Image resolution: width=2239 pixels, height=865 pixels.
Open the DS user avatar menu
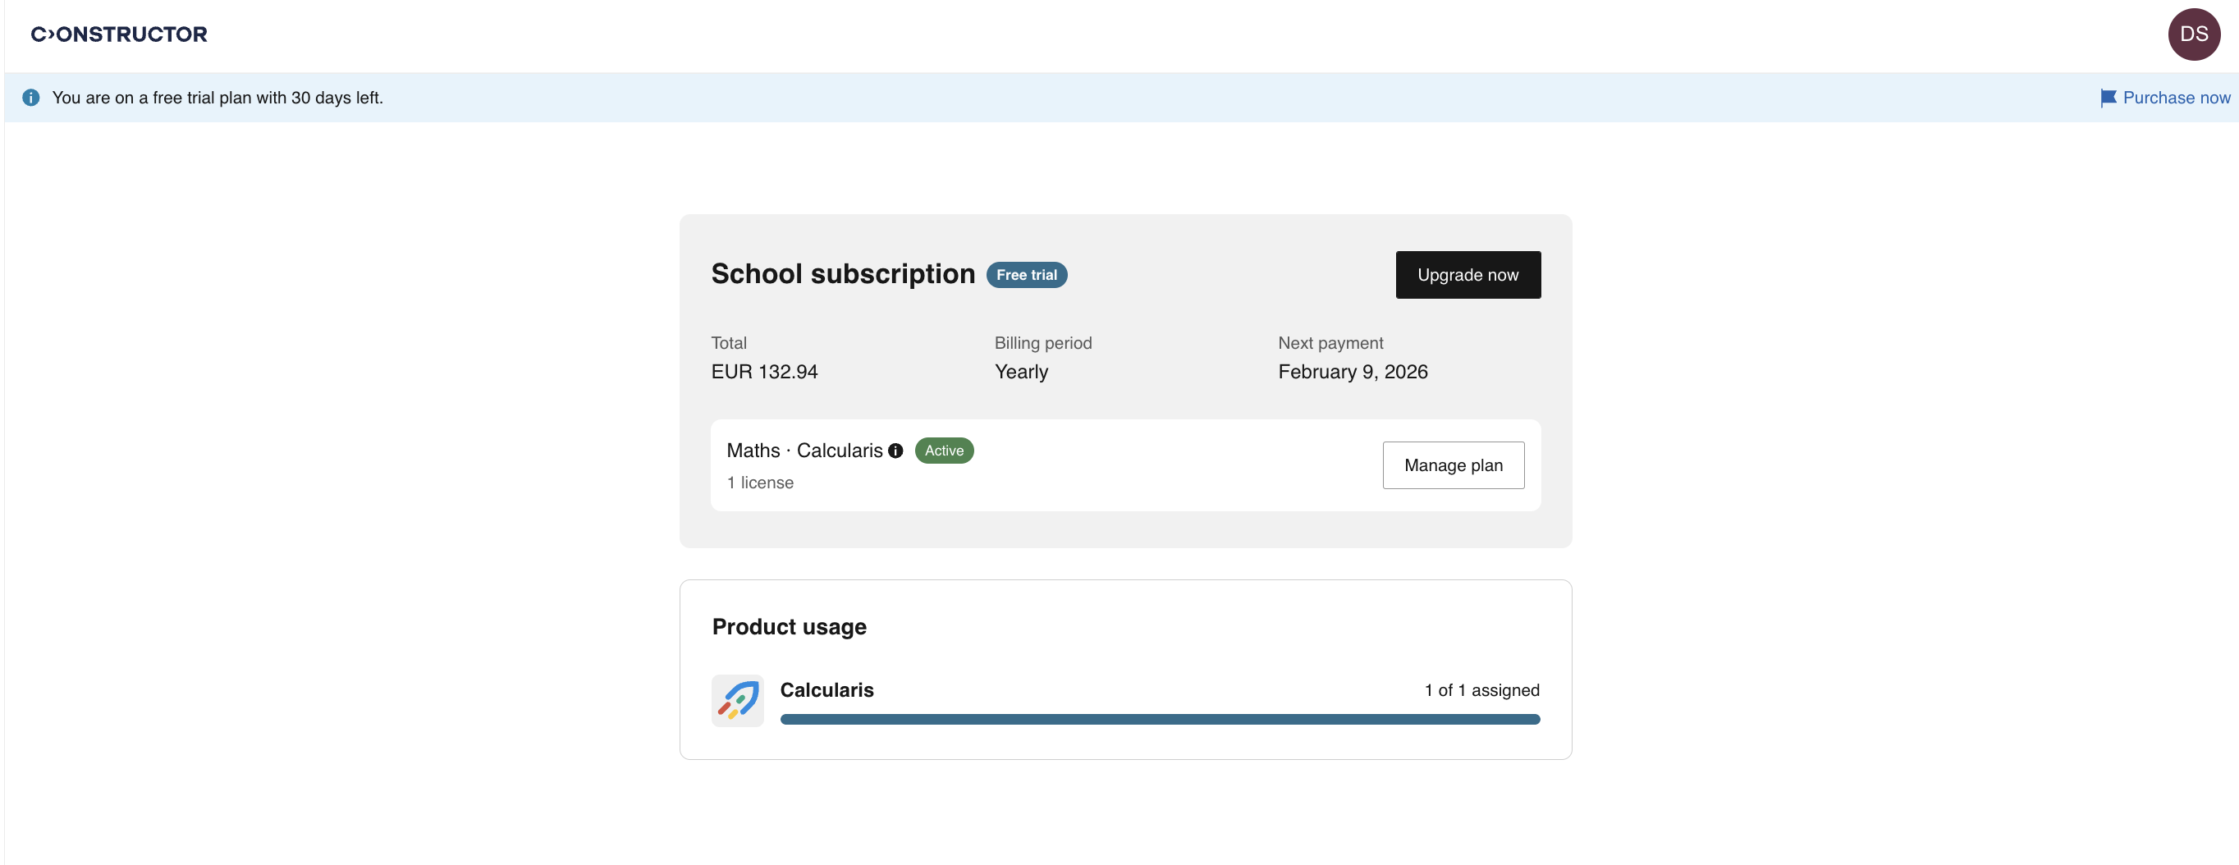2193,34
